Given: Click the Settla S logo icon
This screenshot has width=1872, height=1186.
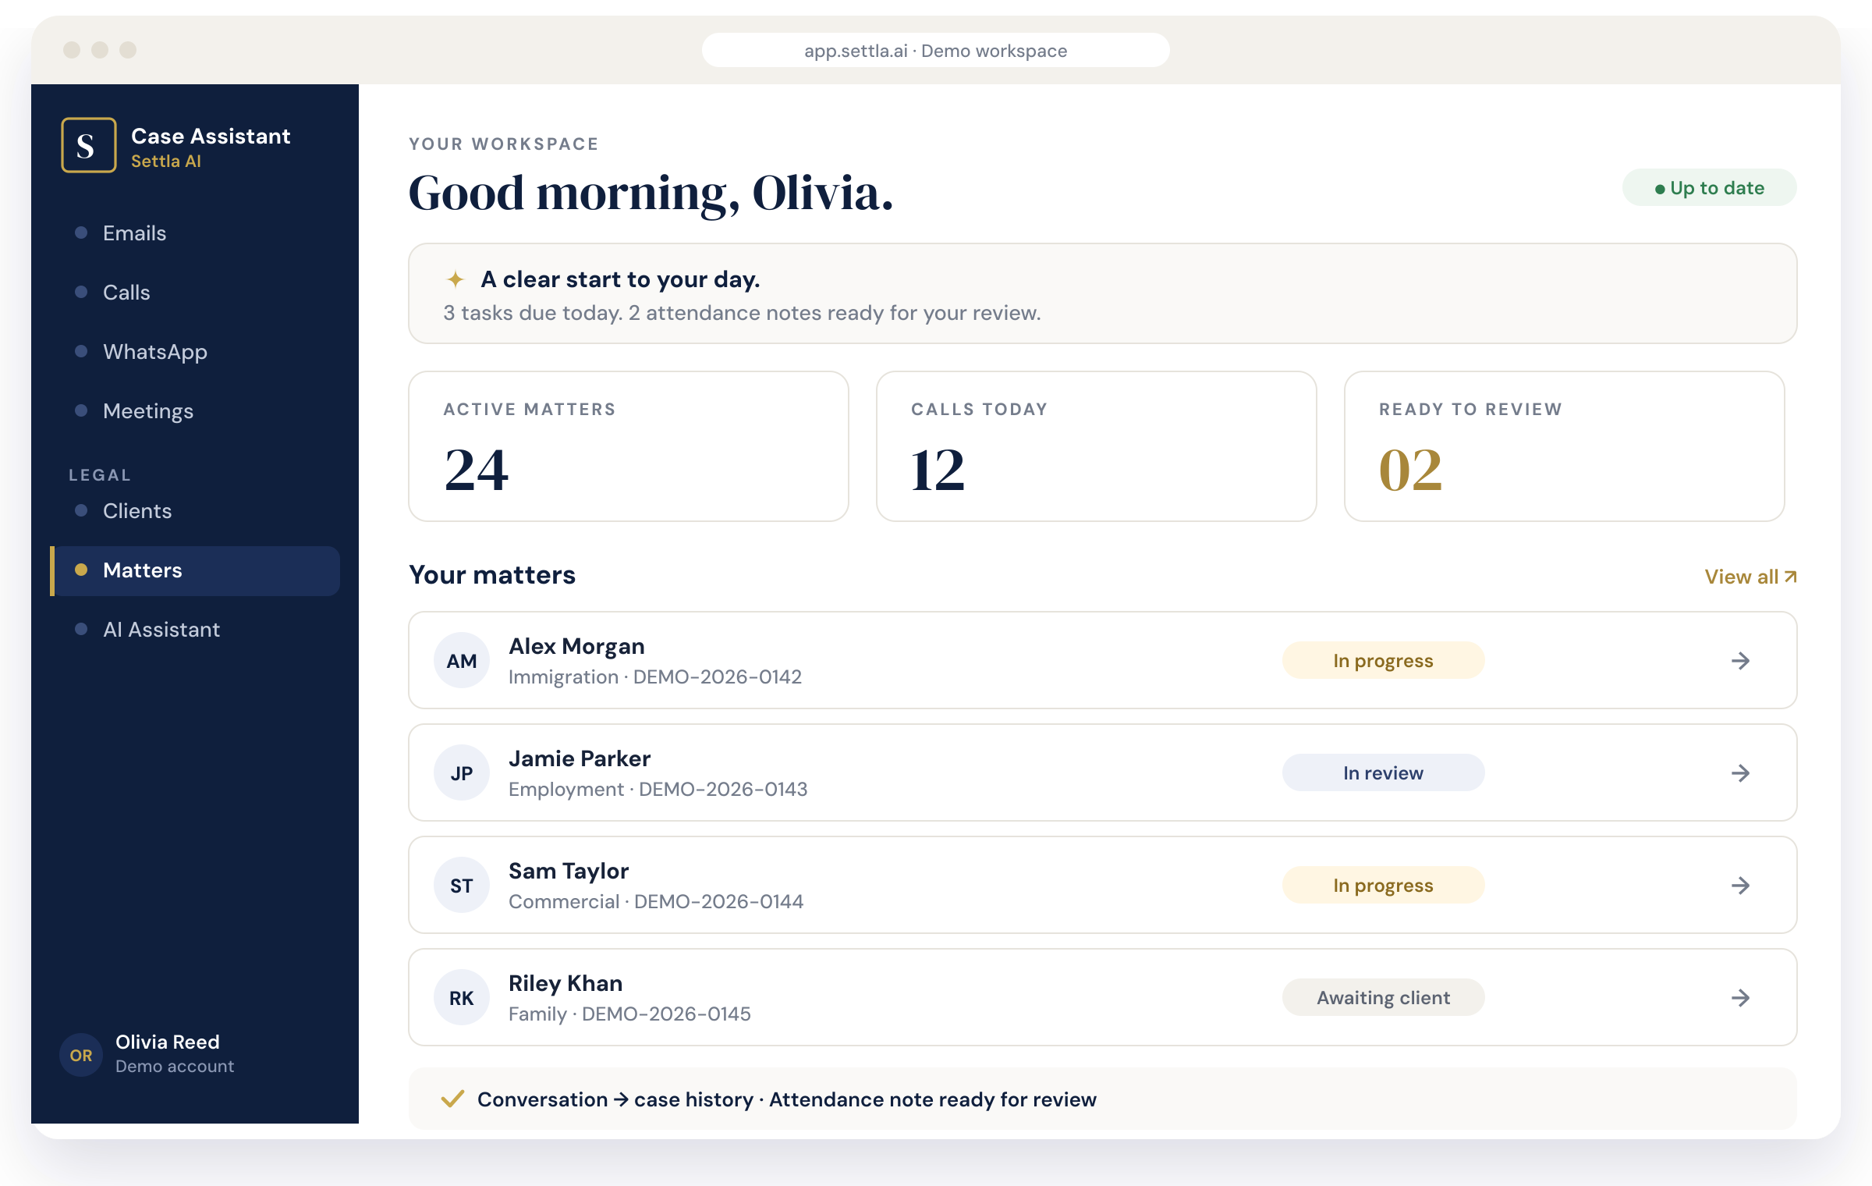Looking at the screenshot, I should 89,145.
